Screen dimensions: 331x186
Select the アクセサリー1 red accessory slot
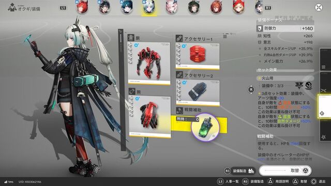point(198,56)
